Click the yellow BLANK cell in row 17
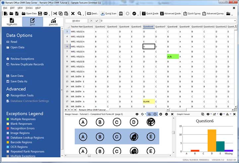Image resolution: width=239 pixels, height=163 pixels. pyautogui.click(x=149, y=101)
